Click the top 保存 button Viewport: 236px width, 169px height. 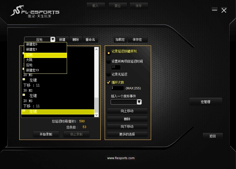click(x=139, y=6)
